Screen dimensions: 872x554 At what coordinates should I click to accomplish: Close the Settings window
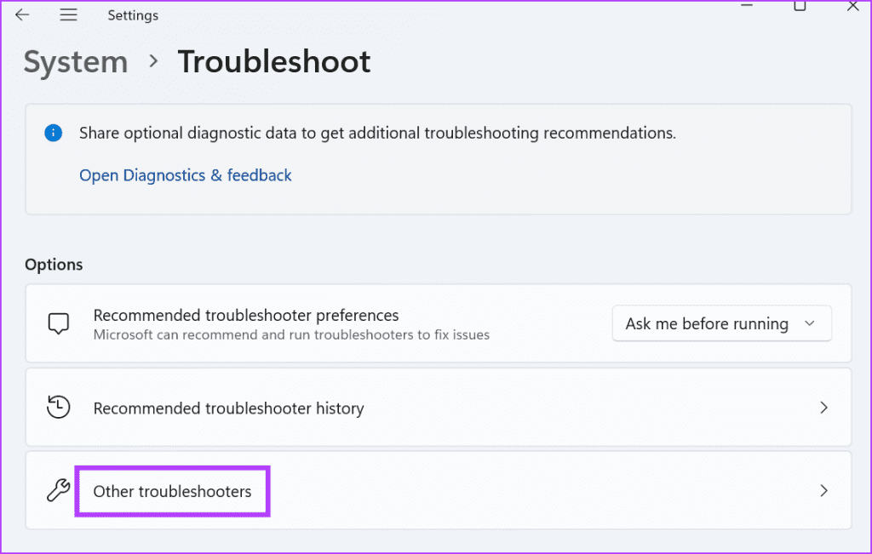(x=852, y=7)
